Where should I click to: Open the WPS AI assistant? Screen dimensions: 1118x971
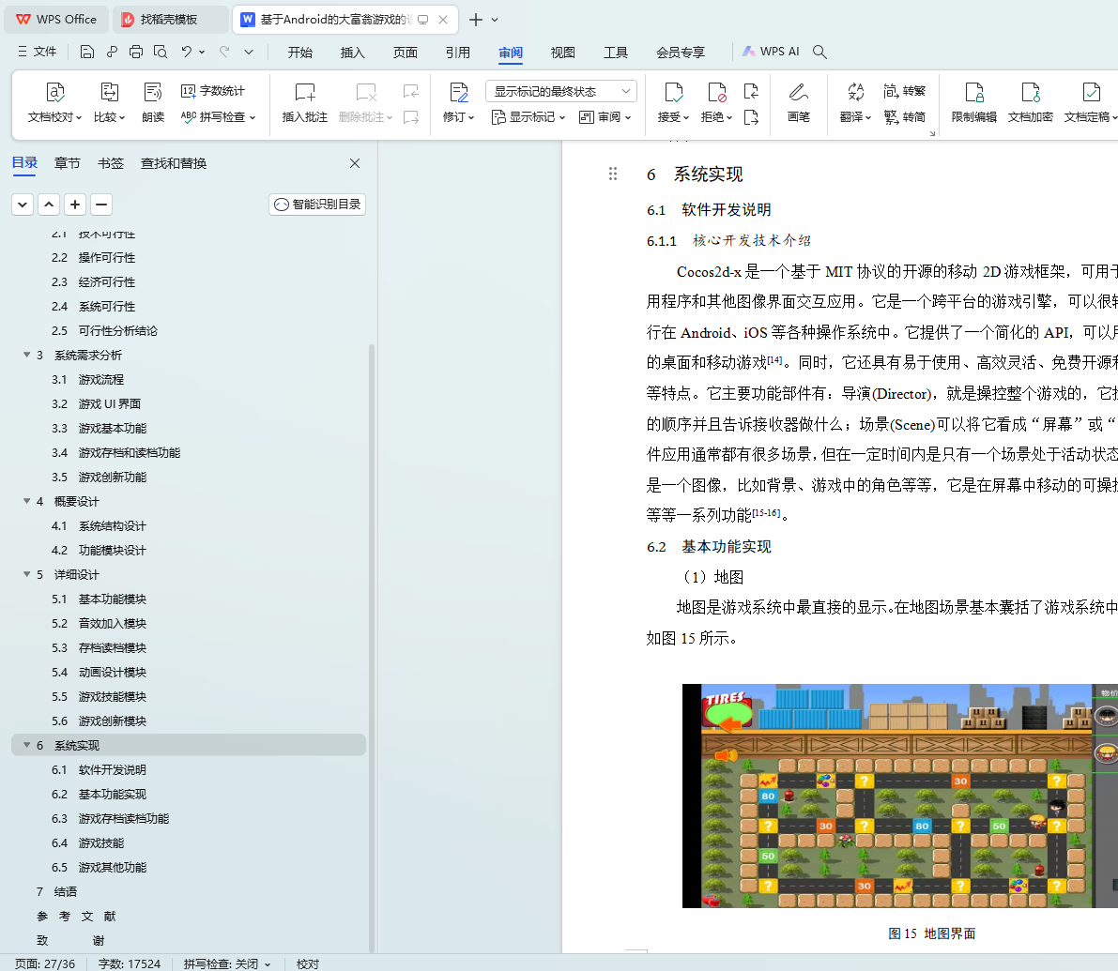(771, 52)
